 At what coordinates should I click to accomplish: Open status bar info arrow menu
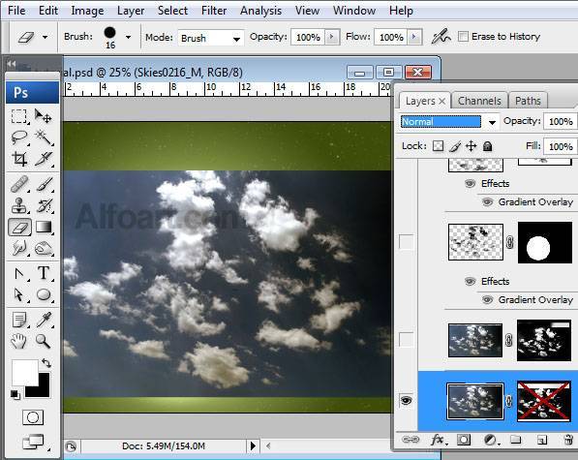tap(253, 446)
